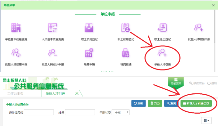
Task: Click the green 清空 button
Action: pos(155,103)
